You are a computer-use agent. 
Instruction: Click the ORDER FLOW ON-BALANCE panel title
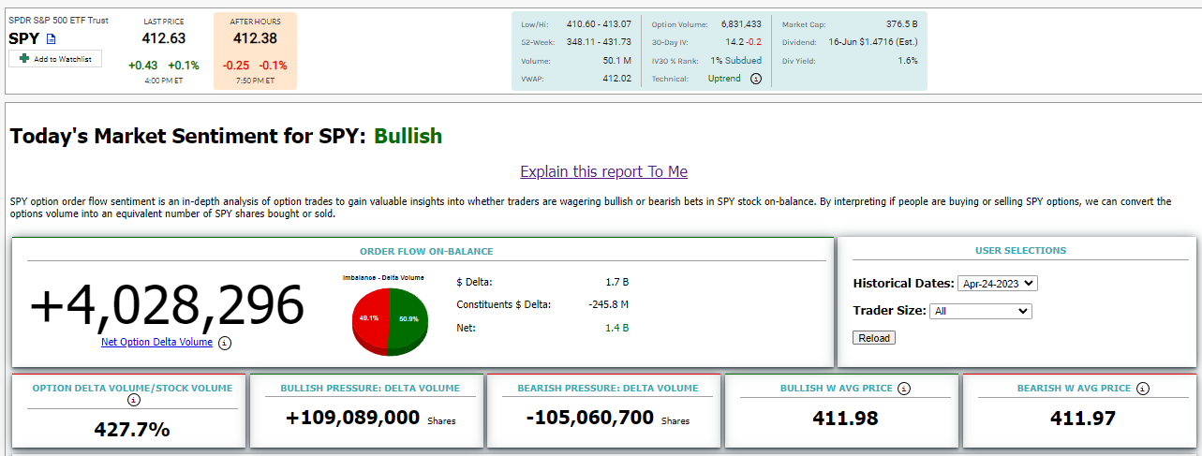[426, 251]
